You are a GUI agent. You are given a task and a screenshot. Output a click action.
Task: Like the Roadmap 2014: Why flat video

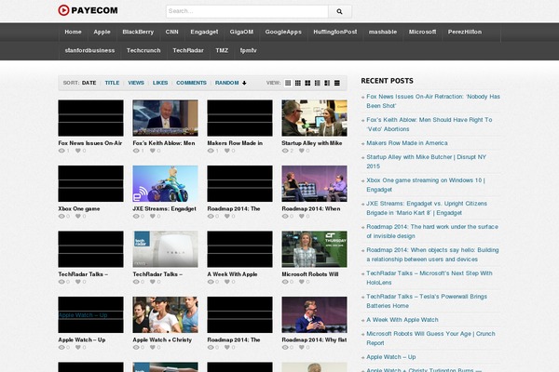click(x=301, y=347)
